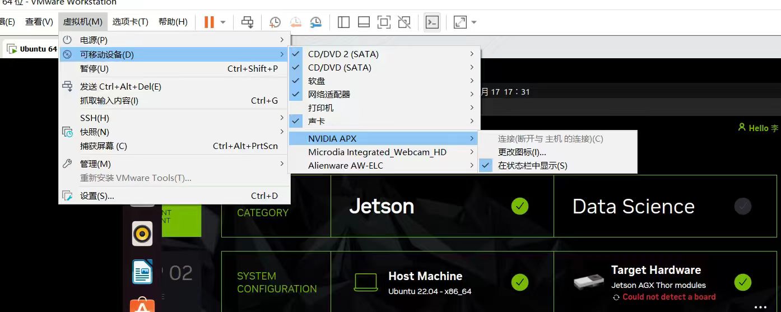Expand the 打印机 printer submenu arrow

point(472,108)
